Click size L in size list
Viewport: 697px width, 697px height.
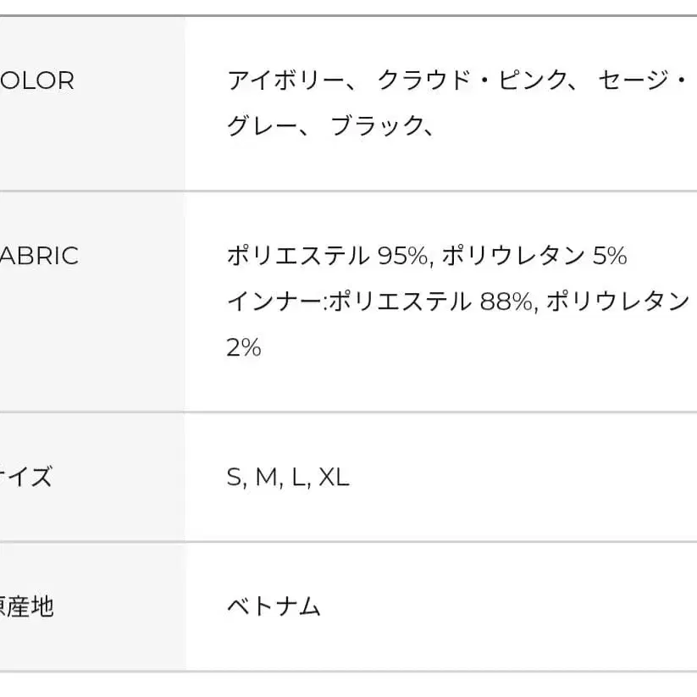(x=298, y=478)
